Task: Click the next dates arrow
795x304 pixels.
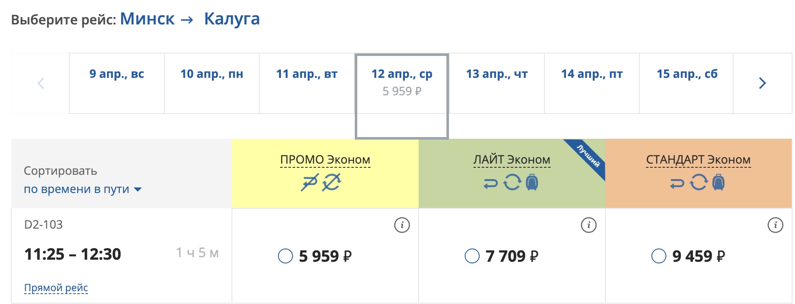Action: pos(762,83)
